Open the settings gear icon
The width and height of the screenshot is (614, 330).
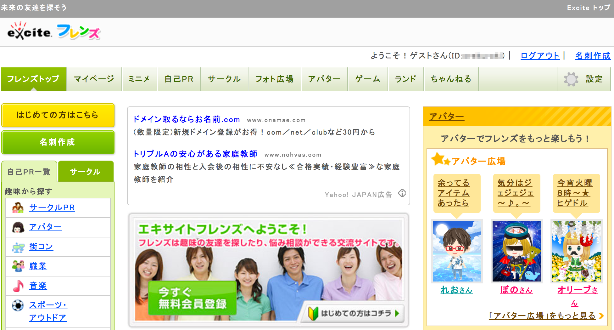(571, 79)
